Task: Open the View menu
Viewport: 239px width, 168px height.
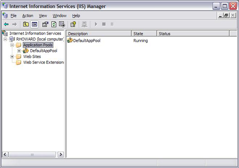Action: [x=43, y=16]
